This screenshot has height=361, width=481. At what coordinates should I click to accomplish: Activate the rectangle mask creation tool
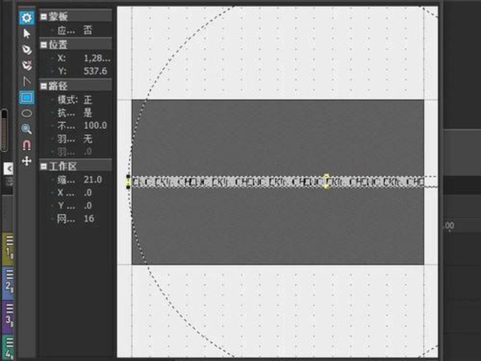pyautogui.click(x=26, y=97)
